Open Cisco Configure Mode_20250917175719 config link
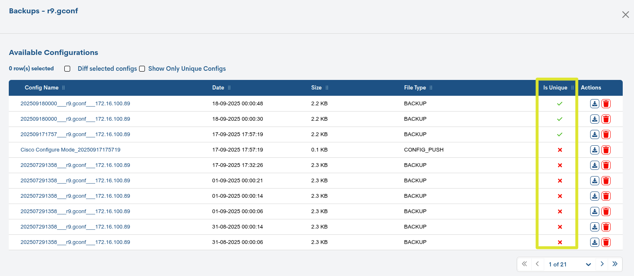This screenshot has height=276, width=634. point(70,150)
